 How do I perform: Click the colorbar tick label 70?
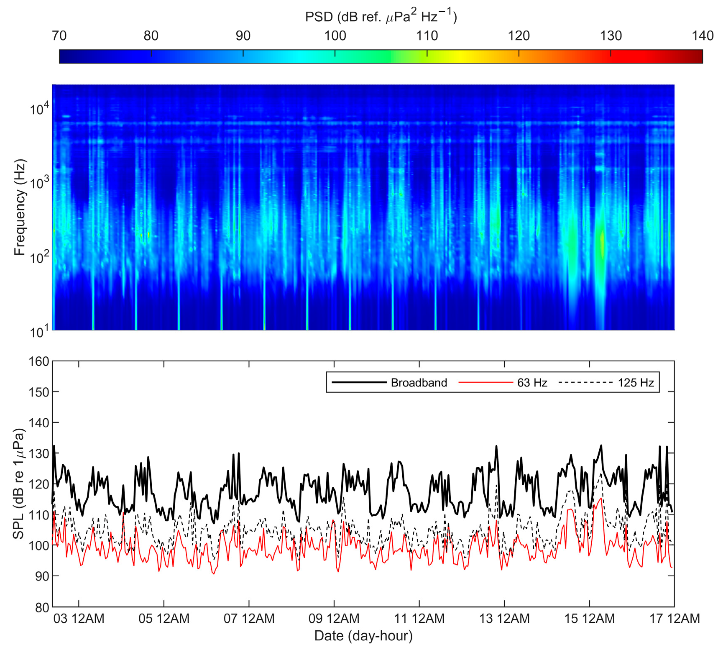(x=59, y=36)
